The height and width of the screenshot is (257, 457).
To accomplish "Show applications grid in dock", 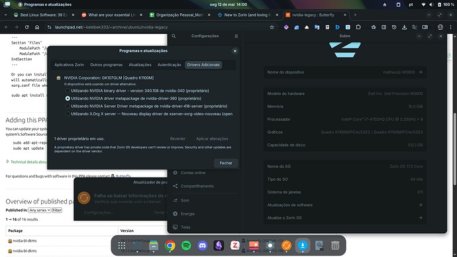I will click(x=122, y=246).
